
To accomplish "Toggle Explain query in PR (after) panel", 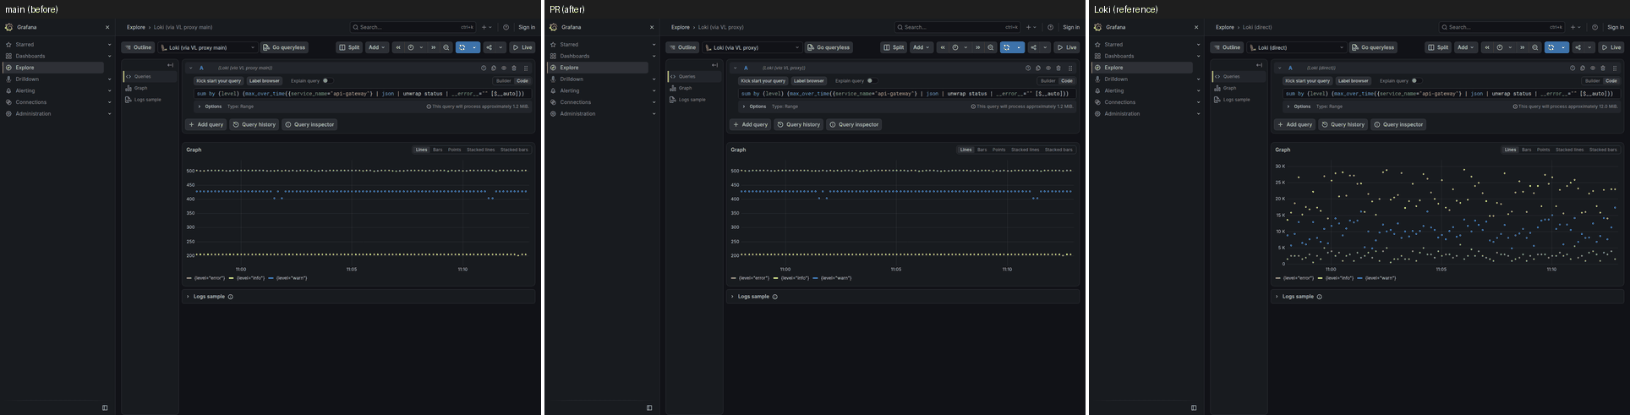I will [871, 81].
